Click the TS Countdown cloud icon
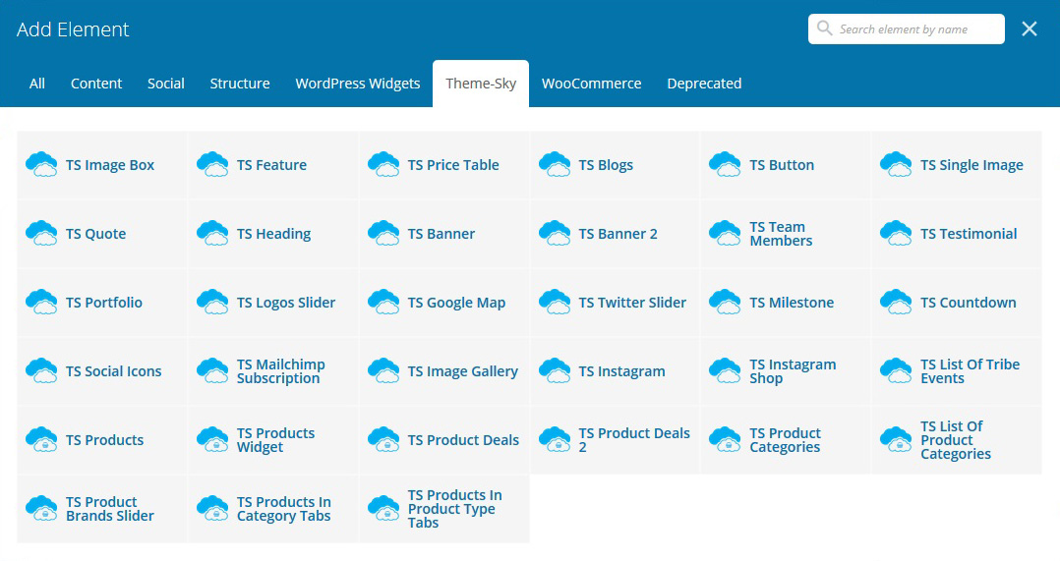 point(896,303)
